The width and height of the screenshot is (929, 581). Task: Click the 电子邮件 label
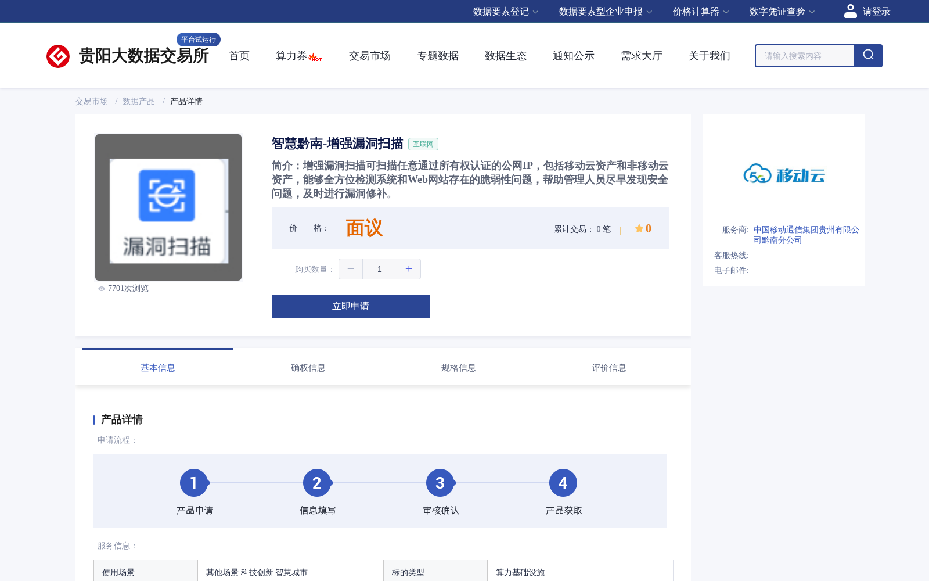732,270
